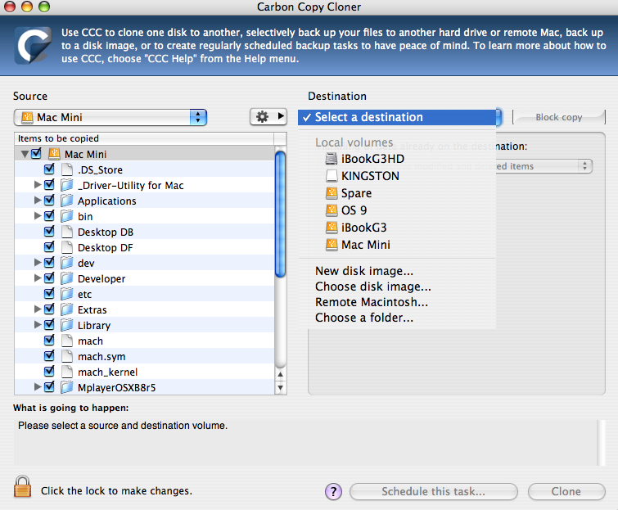618x510 pixels.
Task: Click the OS 9 volume icon
Action: pos(332,210)
